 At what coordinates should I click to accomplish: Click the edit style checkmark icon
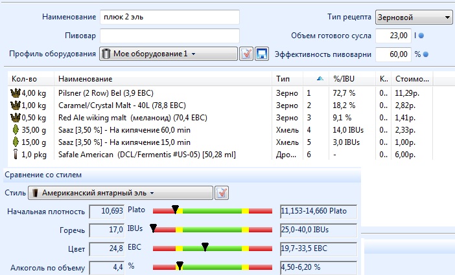222,193
